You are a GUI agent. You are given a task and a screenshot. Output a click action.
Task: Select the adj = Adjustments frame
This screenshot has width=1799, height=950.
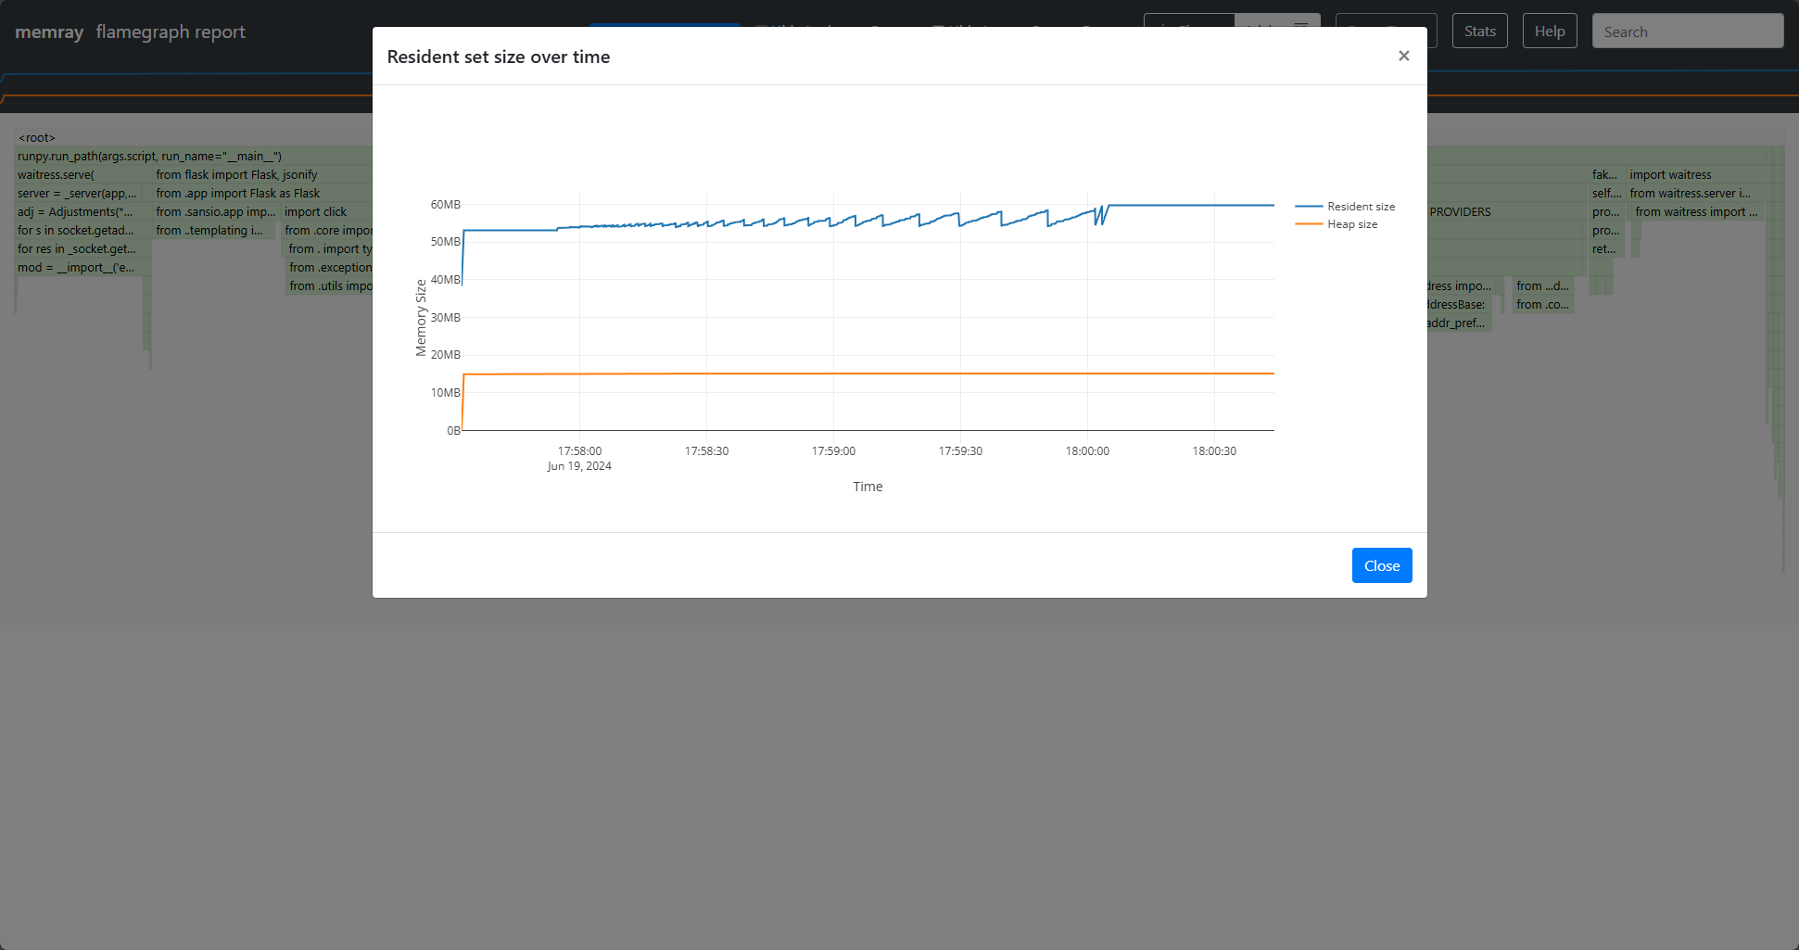click(79, 212)
